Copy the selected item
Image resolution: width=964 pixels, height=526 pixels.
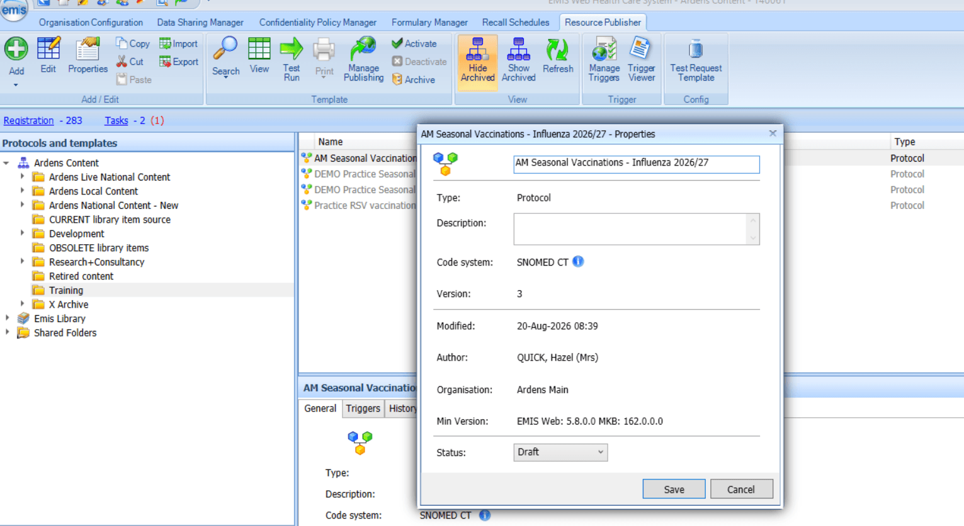pyautogui.click(x=133, y=43)
